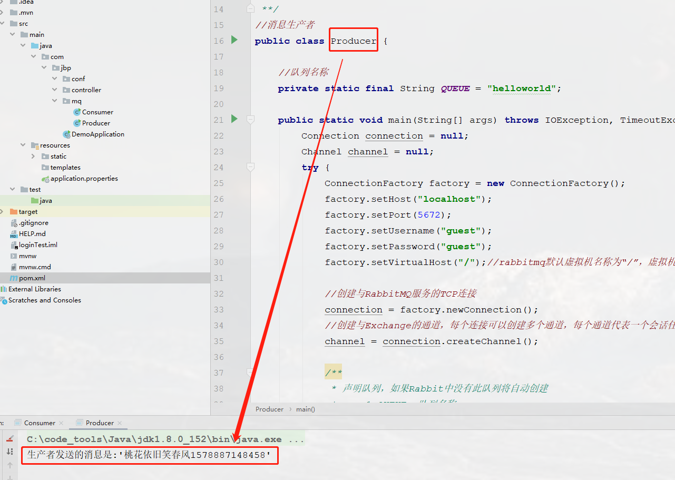The height and width of the screenshot is (480, 675).
Task: Collapse the controller package arrow
Action: click(55, 90)
